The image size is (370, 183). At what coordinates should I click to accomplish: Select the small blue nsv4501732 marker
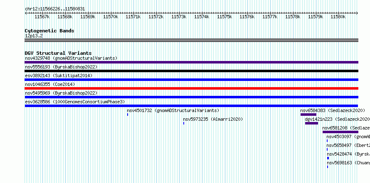(128, 115)
